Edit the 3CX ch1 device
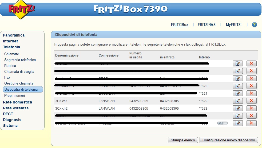The image size is (262, 148). [x=238, y=101]
